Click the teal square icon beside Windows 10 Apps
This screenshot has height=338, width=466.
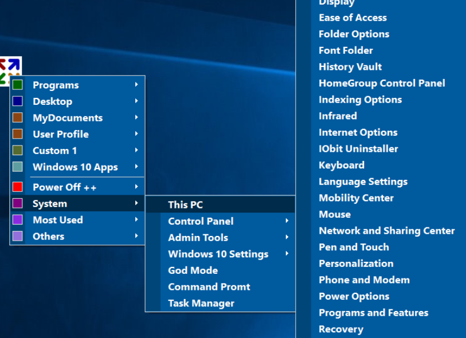[18, 167]
